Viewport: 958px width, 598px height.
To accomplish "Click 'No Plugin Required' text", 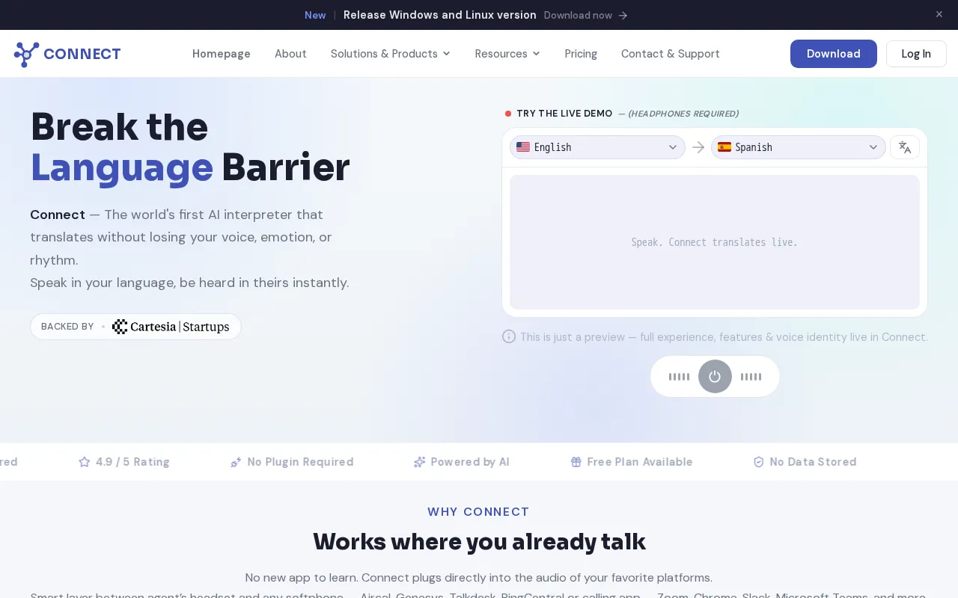I will (300, 462).
